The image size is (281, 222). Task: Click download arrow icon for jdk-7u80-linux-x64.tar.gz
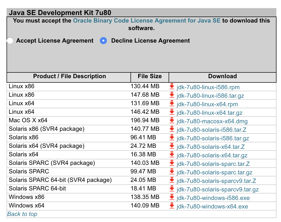(x=172, y=112)
